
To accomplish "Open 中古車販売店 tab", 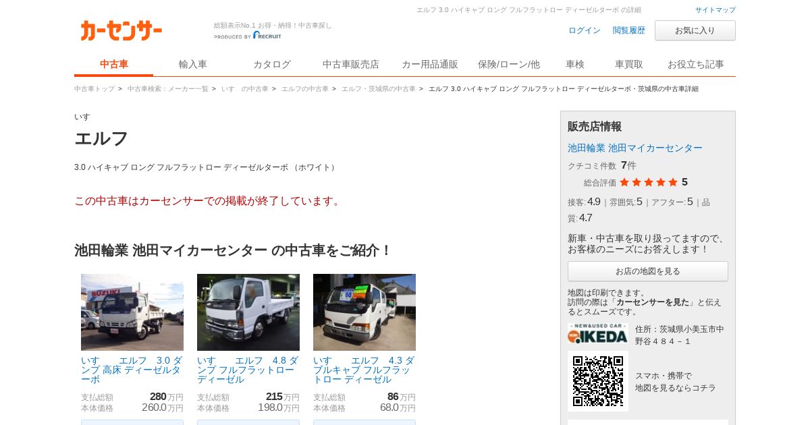I will tap(351, 64).
